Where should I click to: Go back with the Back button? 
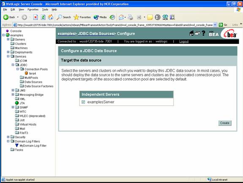(x=9, y=17)
